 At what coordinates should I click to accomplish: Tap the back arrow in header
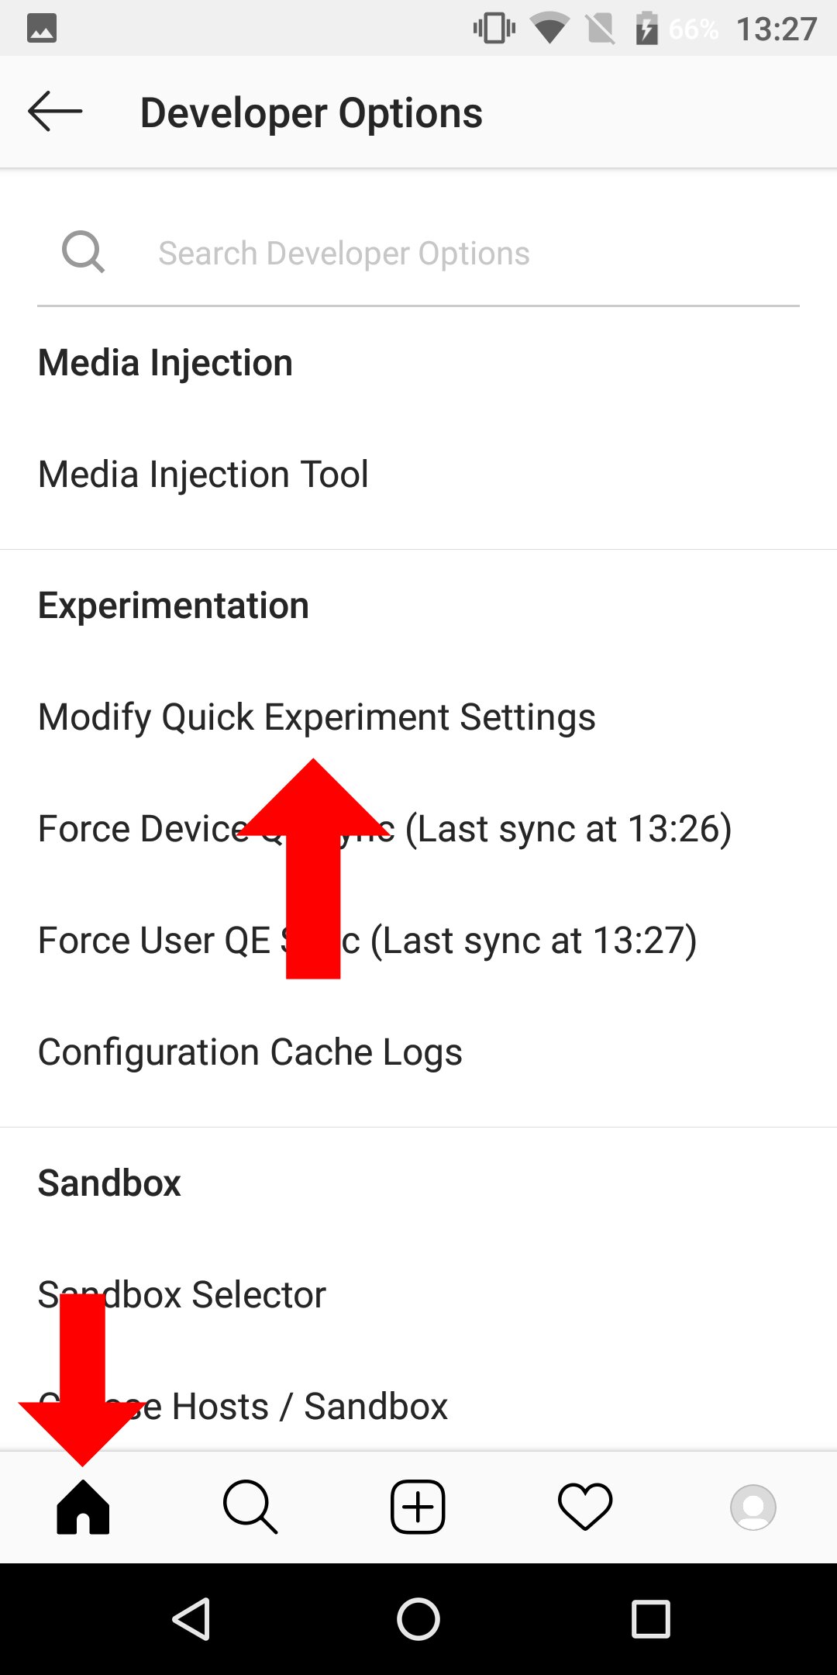(x=55, y=112)
